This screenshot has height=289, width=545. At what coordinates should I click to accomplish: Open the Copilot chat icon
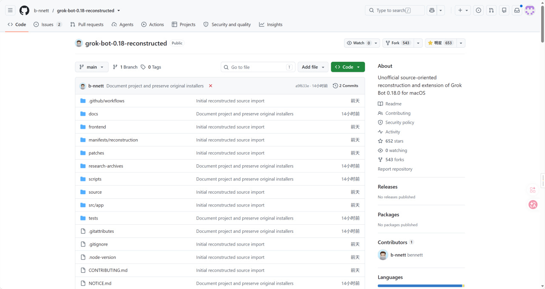432,10
